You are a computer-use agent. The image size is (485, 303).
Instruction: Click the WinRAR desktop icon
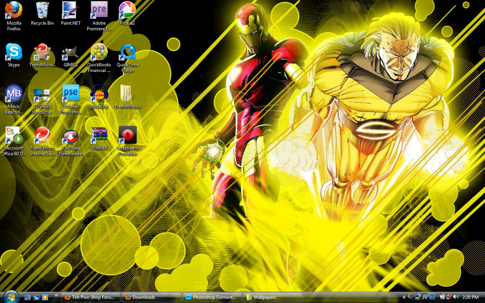(x=99, y=138)
